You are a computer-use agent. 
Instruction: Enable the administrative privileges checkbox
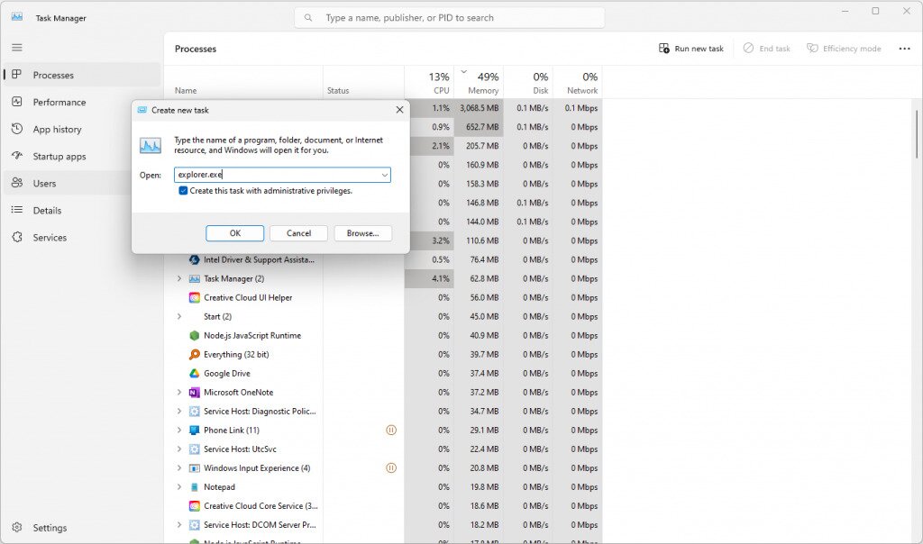(x=184, y=190)
